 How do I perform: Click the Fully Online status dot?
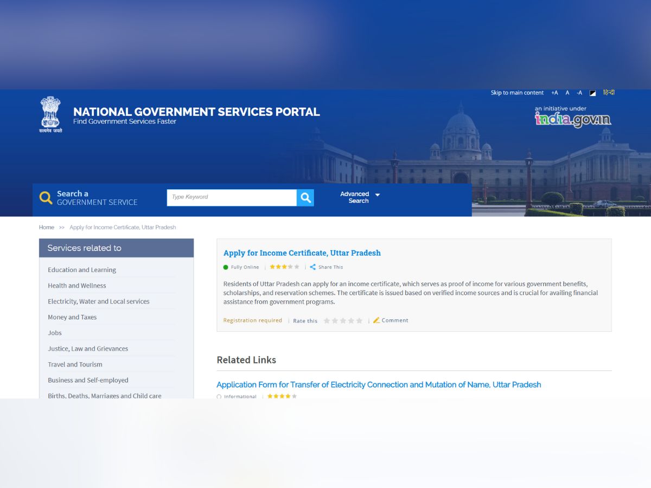(x=226, y=267)
